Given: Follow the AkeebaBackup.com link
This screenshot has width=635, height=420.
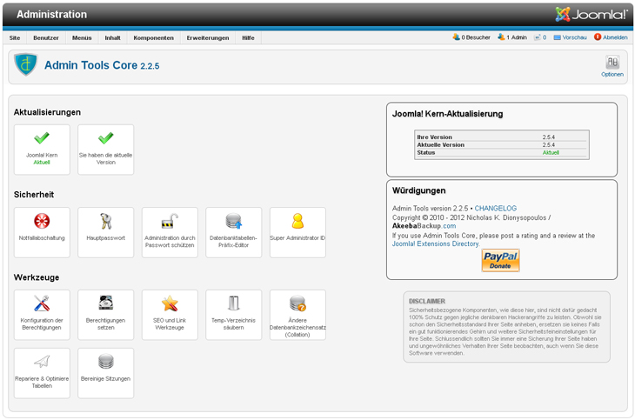Looking at the screenshot, I should point(424,226).
